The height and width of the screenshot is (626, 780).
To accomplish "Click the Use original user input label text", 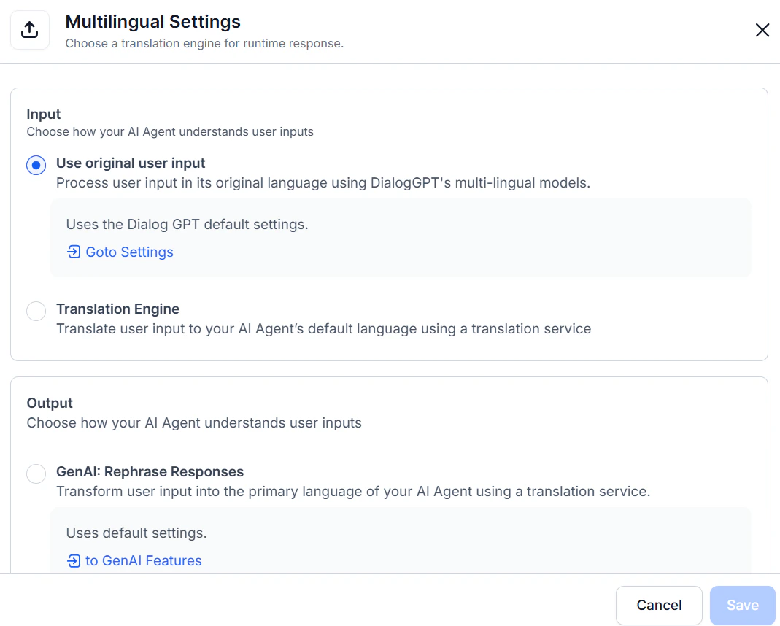I will (131, 163).
